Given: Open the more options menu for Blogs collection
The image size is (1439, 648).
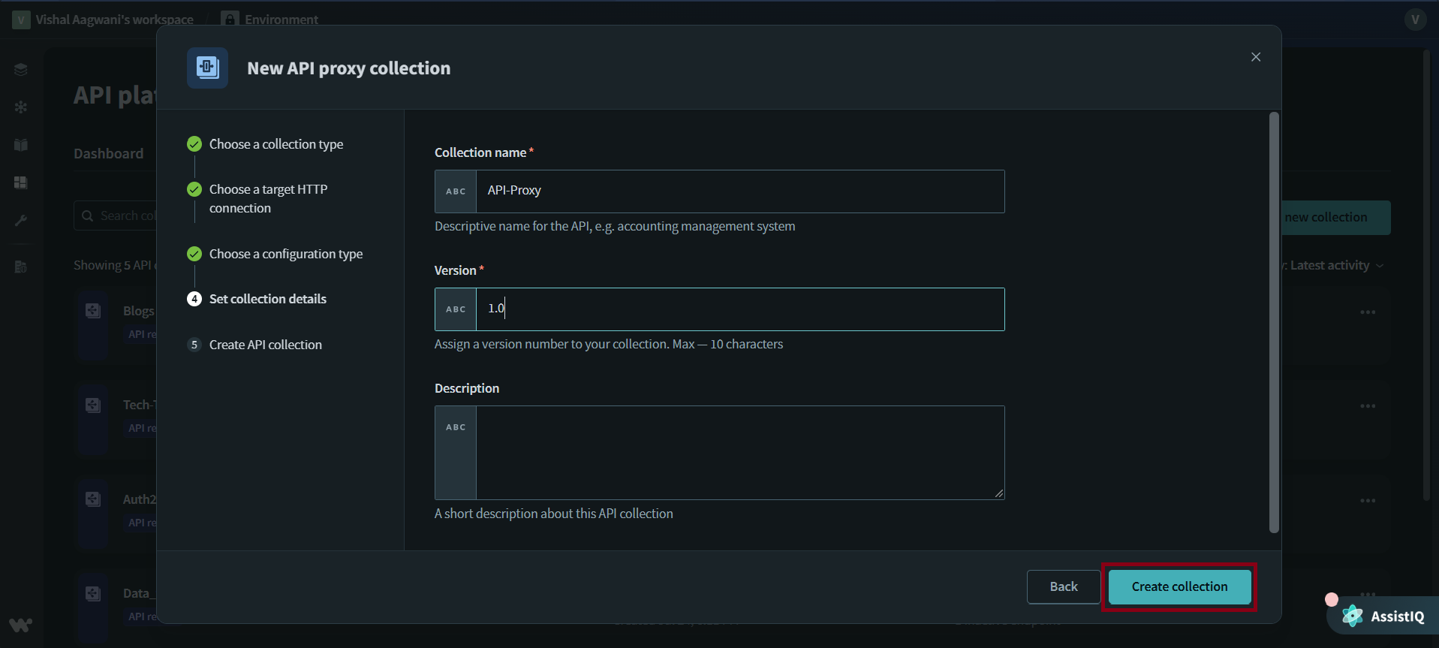Looking at the screenshot, I should (1368, 312).
